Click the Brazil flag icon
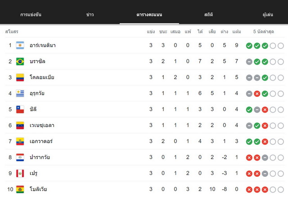 coord(20,61)
